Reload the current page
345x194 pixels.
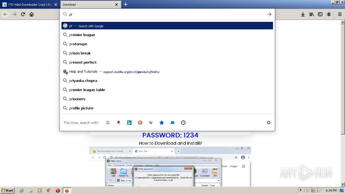click(23, 14)
